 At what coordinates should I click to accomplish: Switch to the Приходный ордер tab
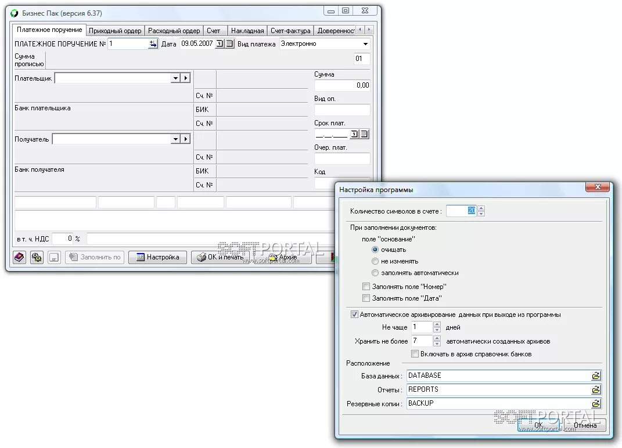coord(115,31)
